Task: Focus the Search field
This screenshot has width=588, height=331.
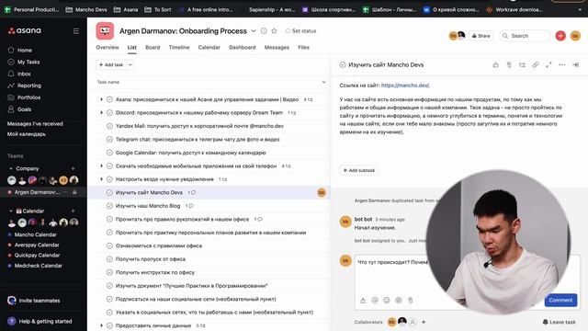Action: (x=525, y=36)
